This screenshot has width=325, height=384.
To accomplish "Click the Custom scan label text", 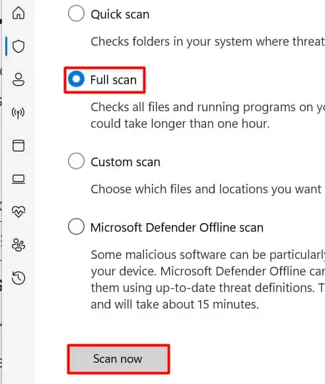I will coord(126,162).
